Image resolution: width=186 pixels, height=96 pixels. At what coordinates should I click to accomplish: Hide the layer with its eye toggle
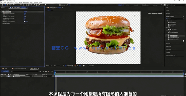pos(1,76)
